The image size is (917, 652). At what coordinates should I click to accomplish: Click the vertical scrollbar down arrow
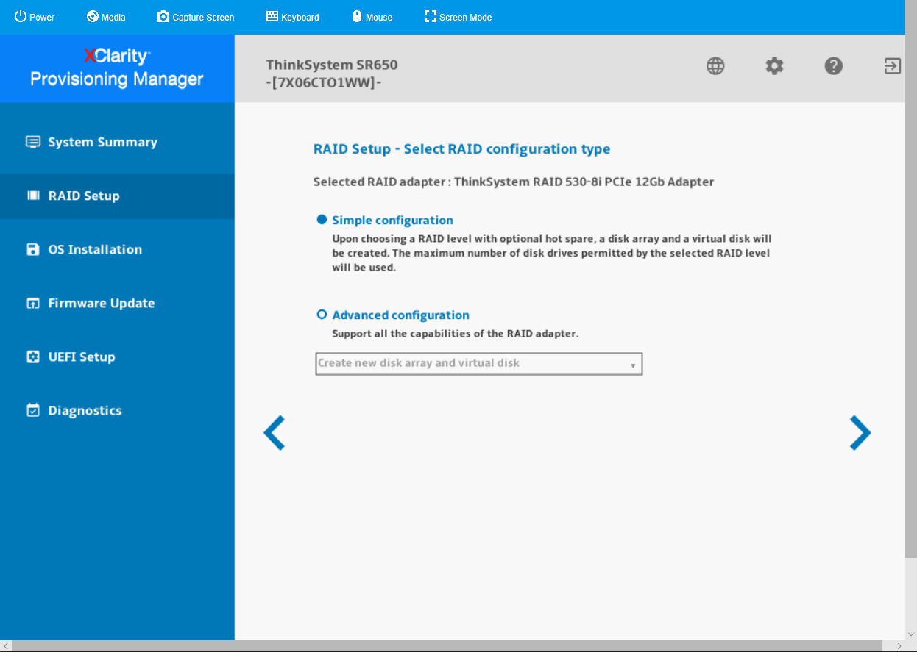[x=911, y=634]
